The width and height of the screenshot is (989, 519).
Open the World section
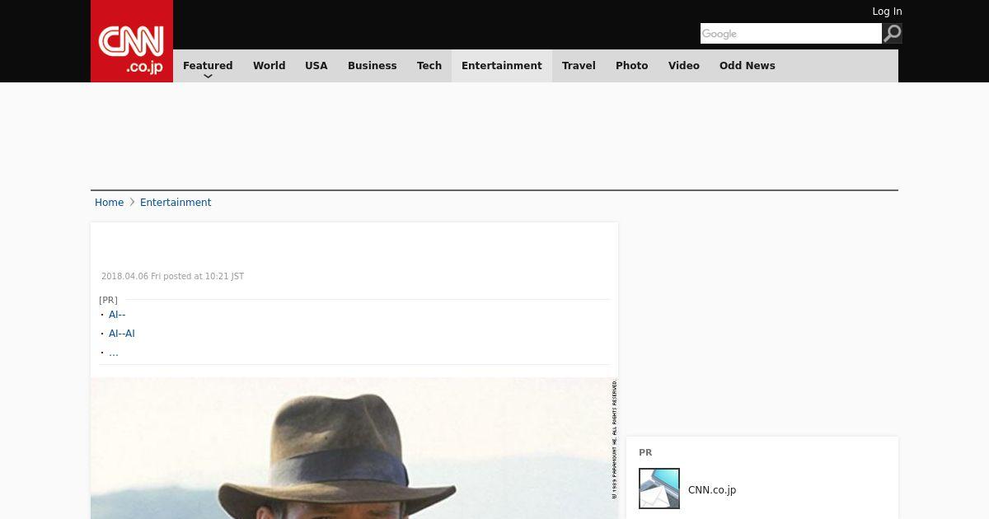click(x=269, y=66)
